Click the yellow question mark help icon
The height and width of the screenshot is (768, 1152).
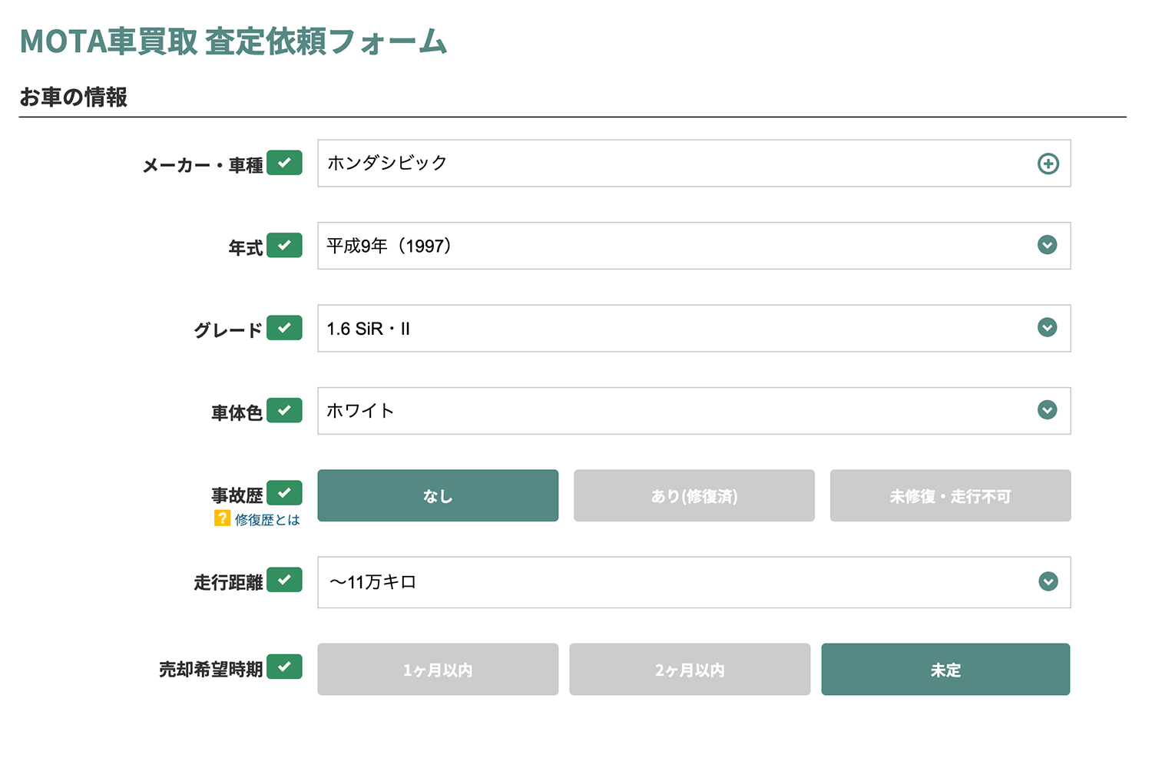(222, 518)
